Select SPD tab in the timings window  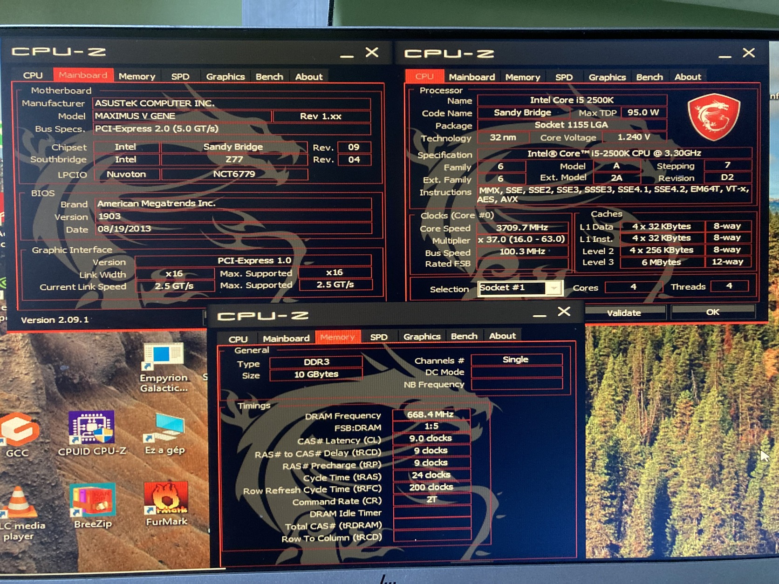click(378, 337)
